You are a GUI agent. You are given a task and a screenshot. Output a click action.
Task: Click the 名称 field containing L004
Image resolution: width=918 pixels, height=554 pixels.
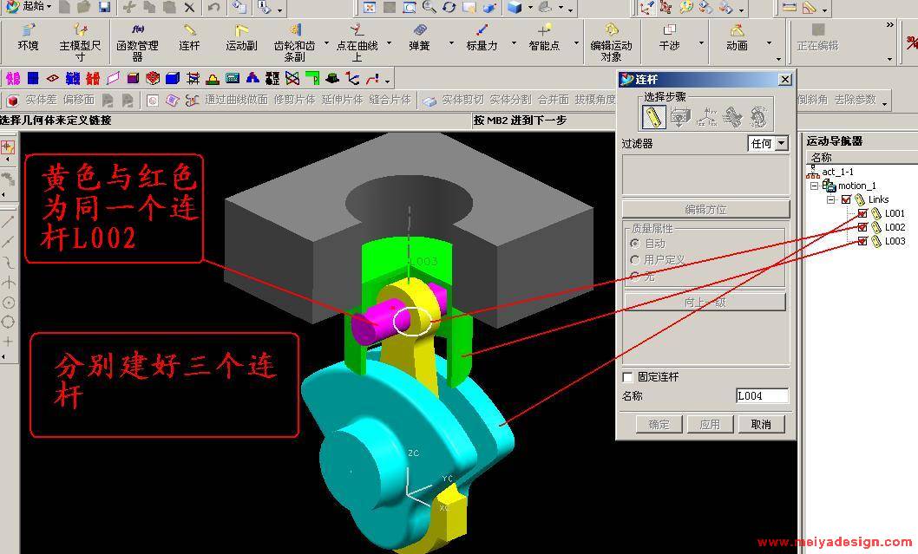tap(763, 396)
